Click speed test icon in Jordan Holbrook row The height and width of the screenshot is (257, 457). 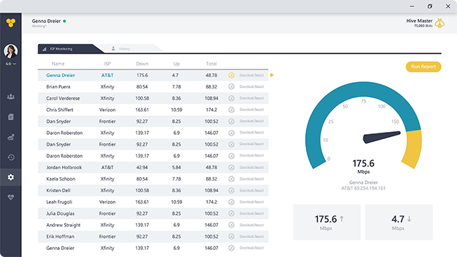[x=231, y=167]
